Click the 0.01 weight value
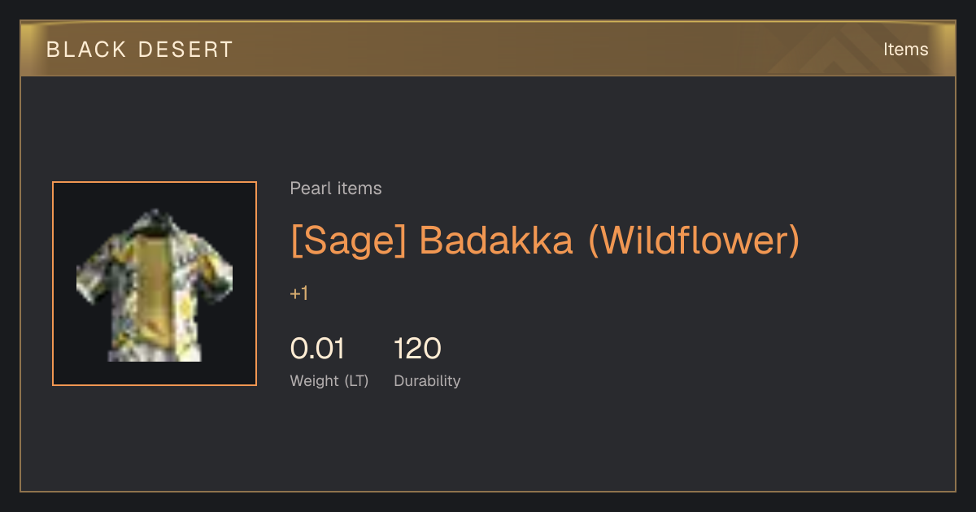976x512 pixels. click(x=317, y=349)
